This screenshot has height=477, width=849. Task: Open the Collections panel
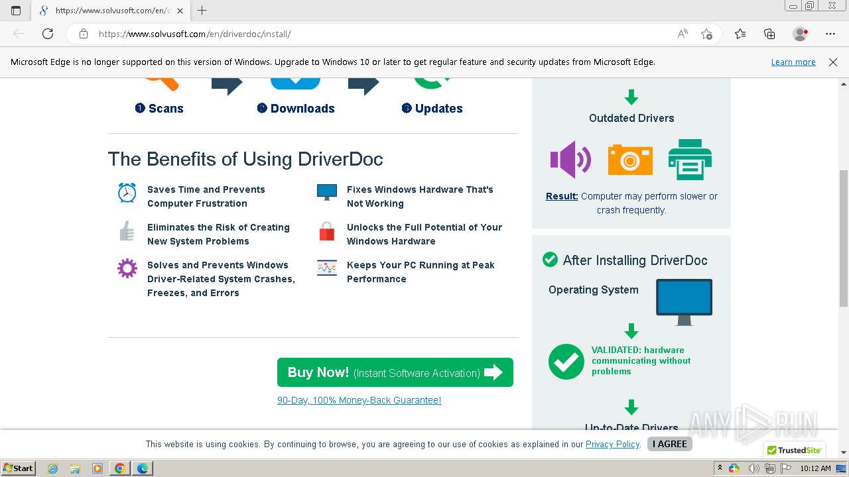pos(769,34)
